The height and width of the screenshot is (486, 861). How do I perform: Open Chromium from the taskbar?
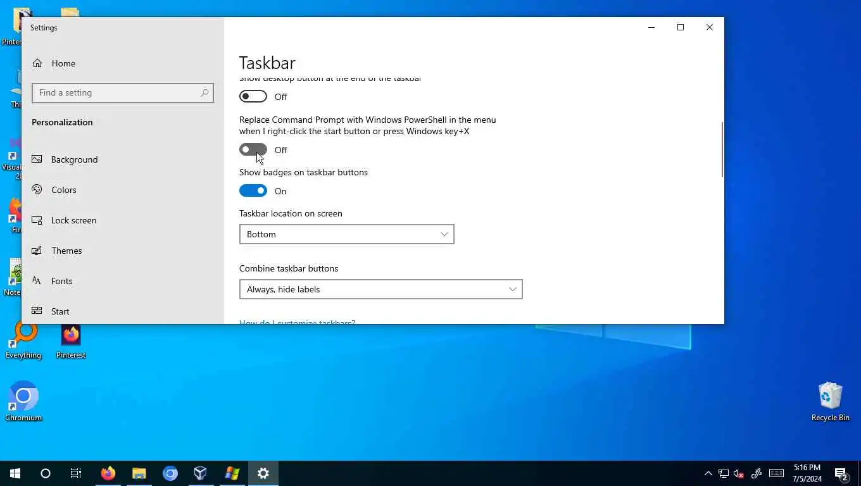point(170,473)
